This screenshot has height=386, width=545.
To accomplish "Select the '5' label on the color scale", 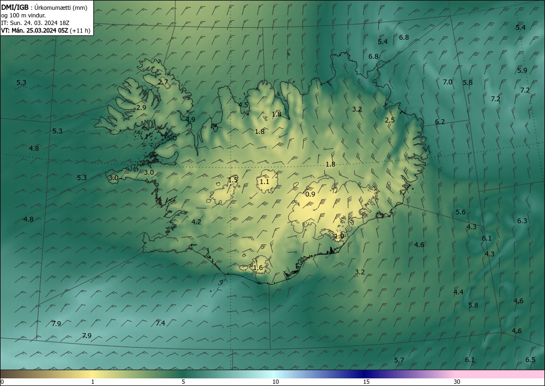I will coord(183,382).
